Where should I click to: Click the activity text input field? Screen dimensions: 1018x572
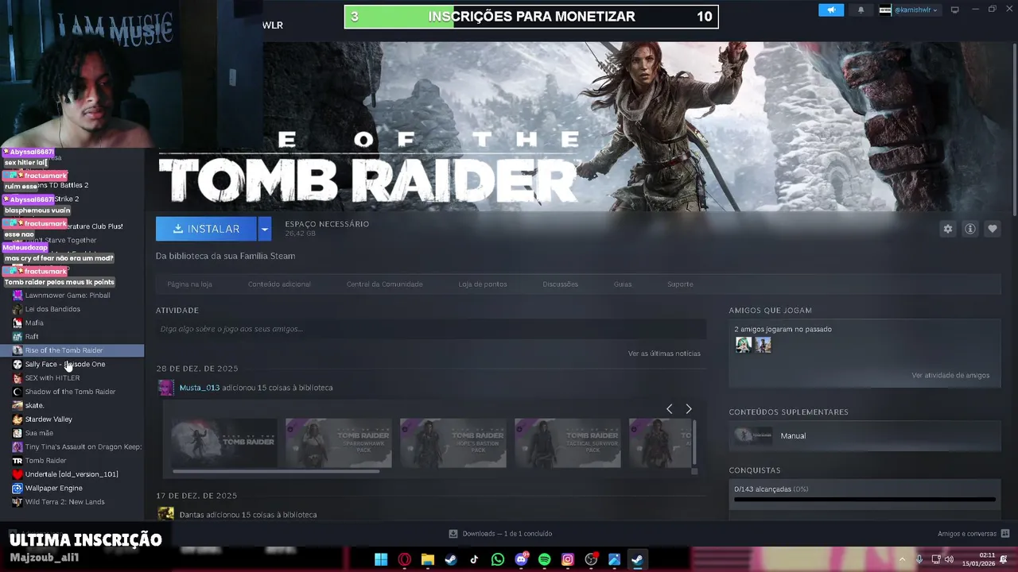(431, 329)
